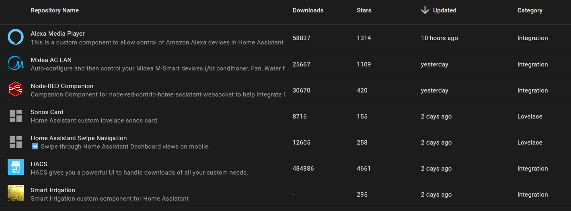Image resolution: width=571 pixels, height=211 pixels.
Task: Open the Smart Irrigation repository description
Action: point(109,199)
